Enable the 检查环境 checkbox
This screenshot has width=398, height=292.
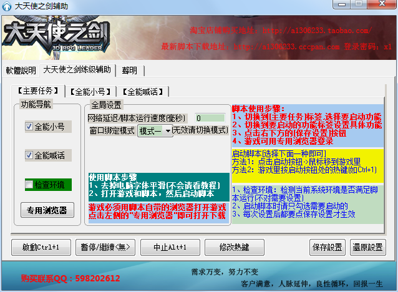click(29, 184)
